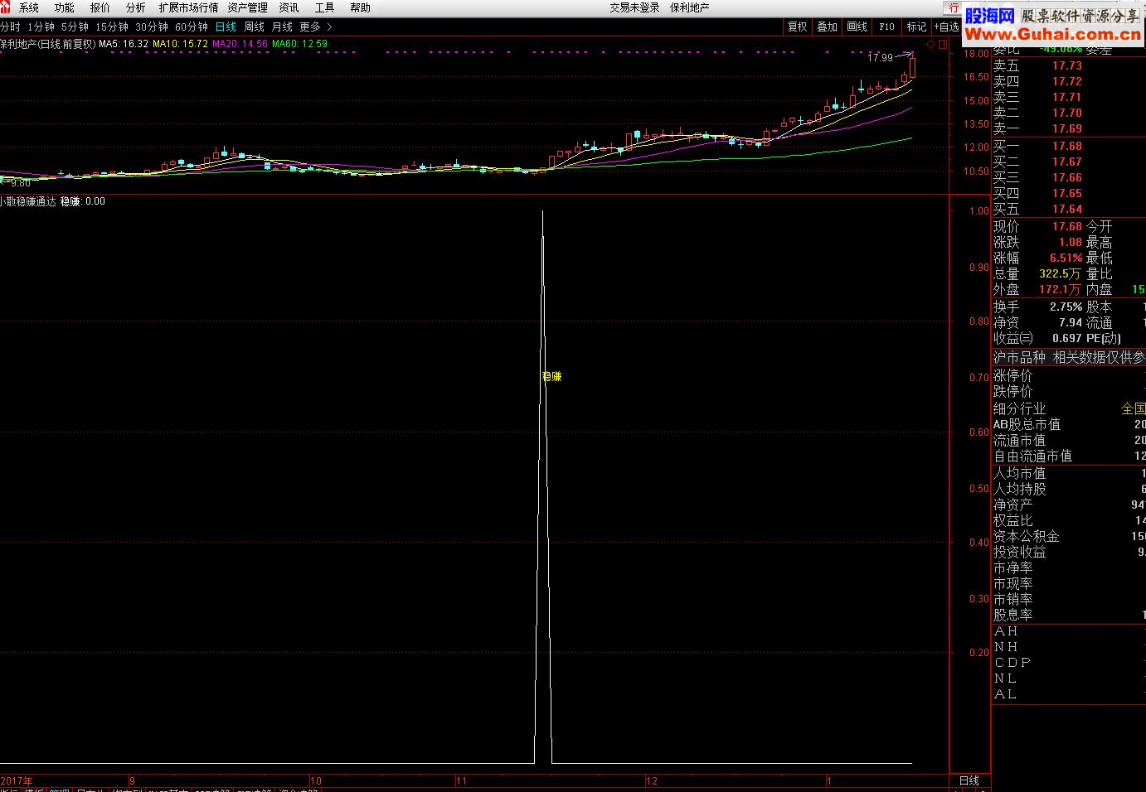The image size is (1146, 792).
Task: Switch chart to 15分钟 period
Action: pos(112,27)
